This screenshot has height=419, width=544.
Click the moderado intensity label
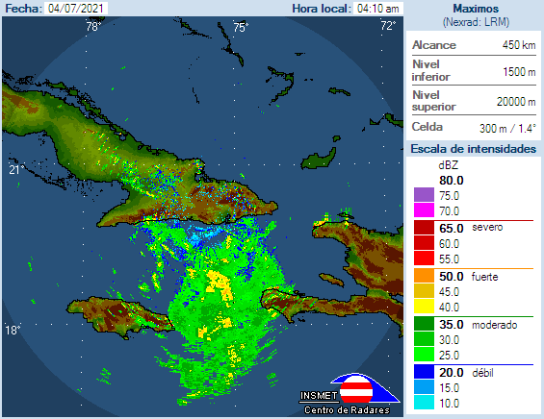coord(495,325)
